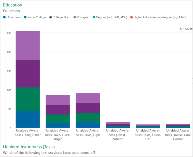Click the Education subtitle text
This screenshot has width=193, height=157.
[11, 11]
